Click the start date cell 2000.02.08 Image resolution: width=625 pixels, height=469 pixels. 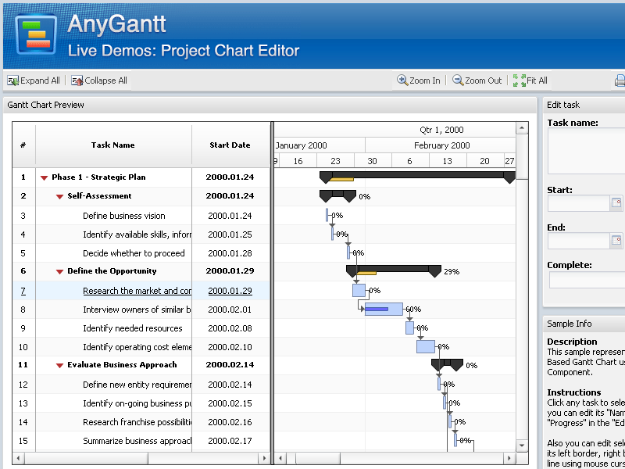pos(230,328)
